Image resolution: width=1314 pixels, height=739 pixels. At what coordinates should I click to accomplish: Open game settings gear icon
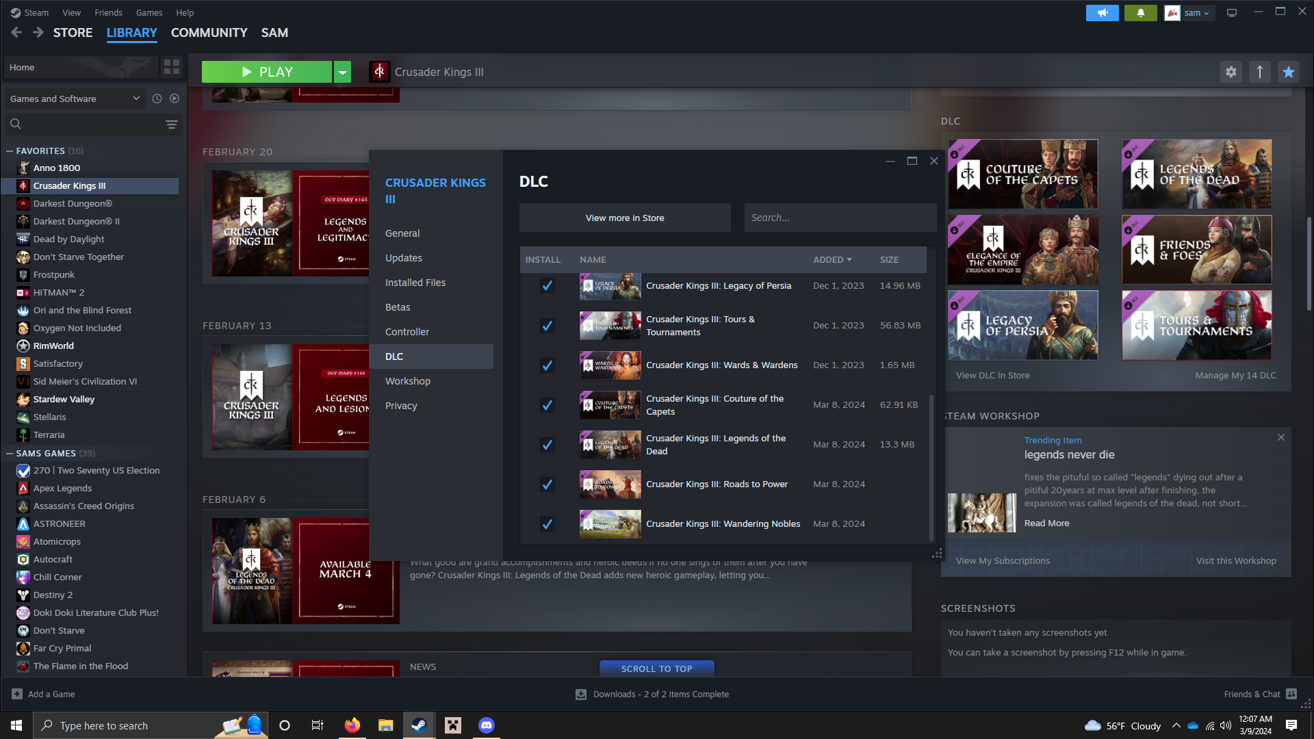[1231, 72]
